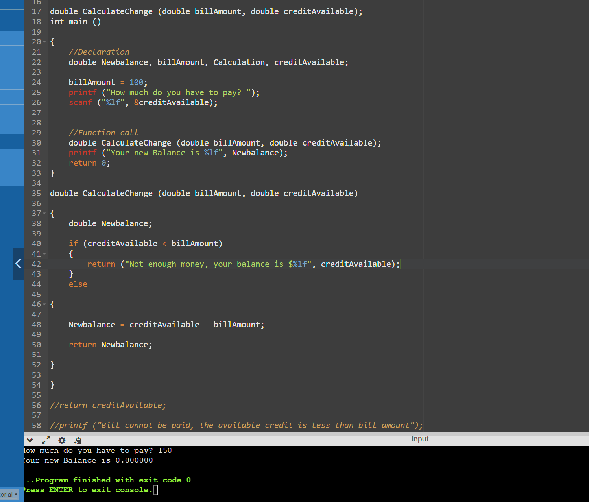The image size is (589, 502).
Task: Collapse the else block at line 46
Action: [44, 304]
